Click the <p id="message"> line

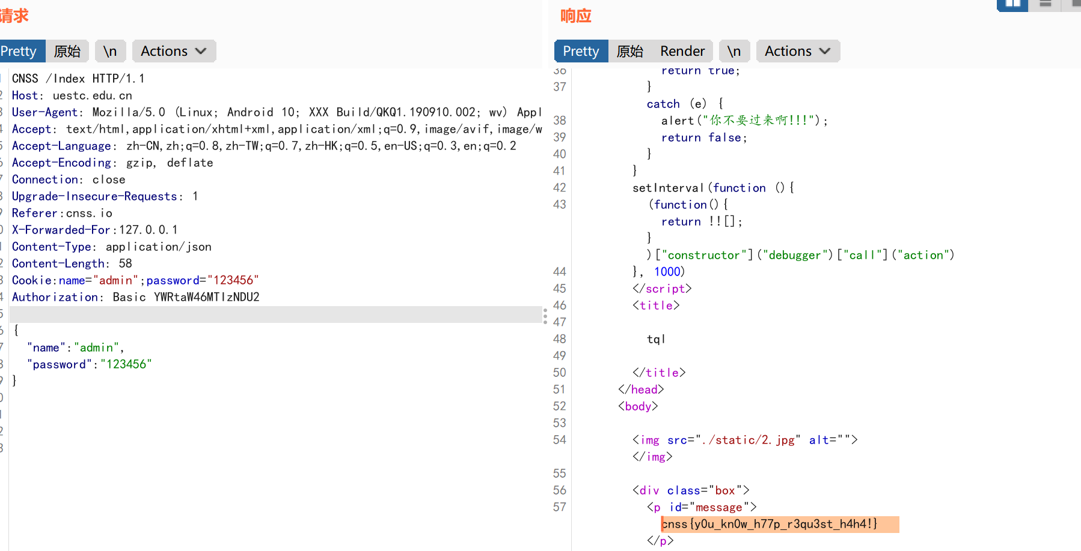coord(702,507)
